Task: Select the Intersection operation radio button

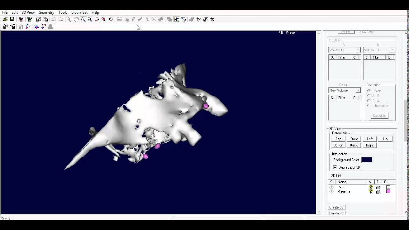Action: pyautogui.click(x=369, y=105)
